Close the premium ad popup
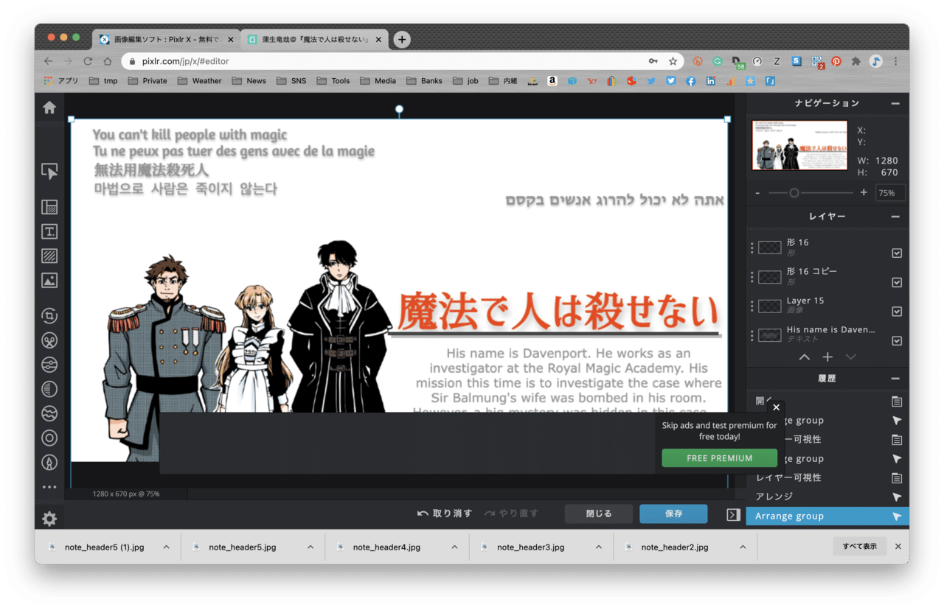This screenshot has width=944, height=610. point(776,407)
